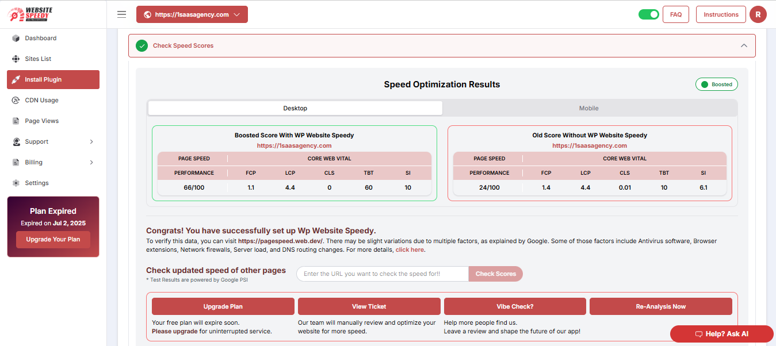
Task: Click the Sites List grid icon
Action: [16, 59]
